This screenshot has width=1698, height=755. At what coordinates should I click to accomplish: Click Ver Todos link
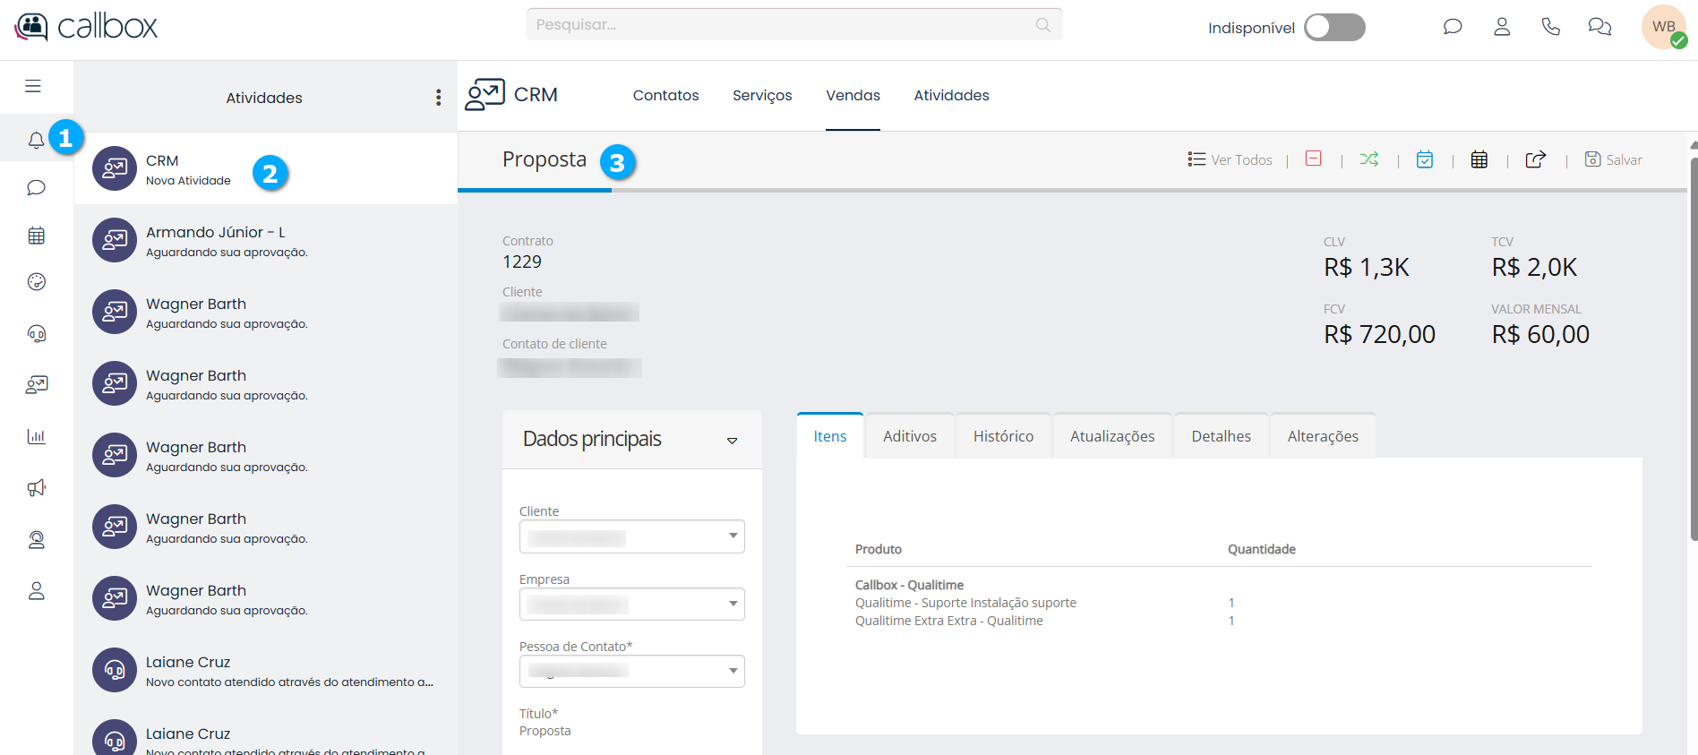tap(1231, 159)
